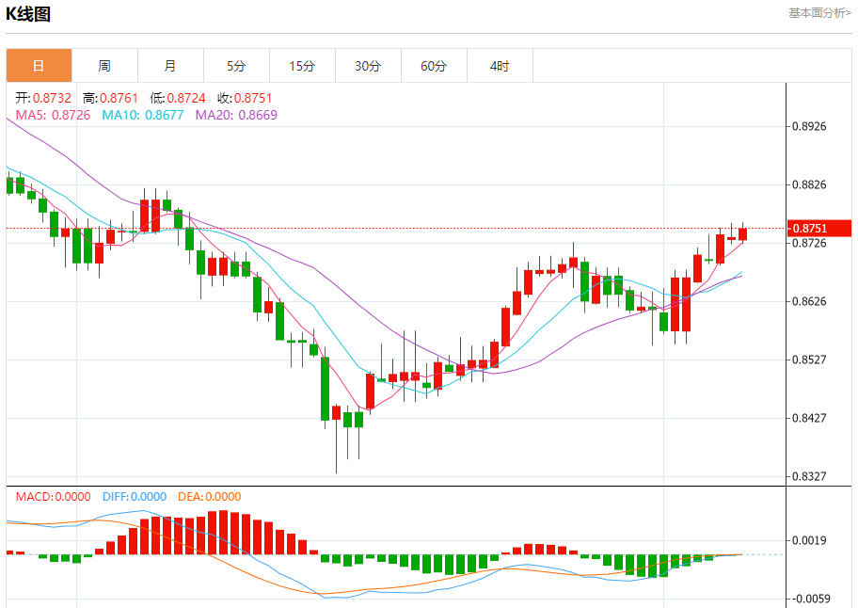Switch to the 周 weekly tab
Screen dimensions: 858x608
[x=104, y=66]
